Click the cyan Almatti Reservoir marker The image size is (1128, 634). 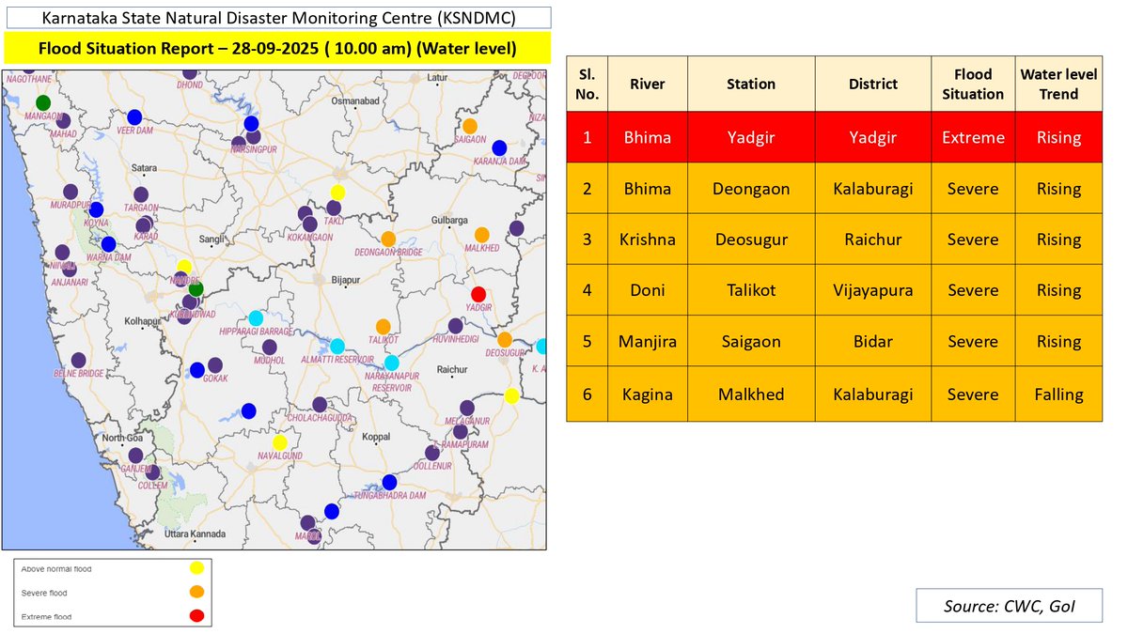click(339, 346)
